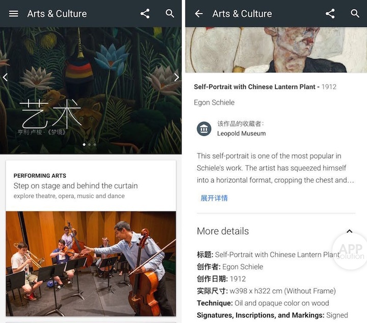Tap the orchestra rehearsal photo
This screenshot has height=323, width=367.
point(91,264)
